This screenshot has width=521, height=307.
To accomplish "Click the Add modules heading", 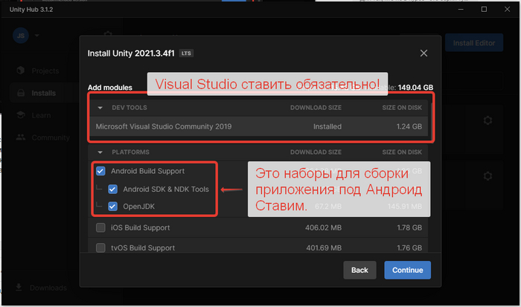I will [110, 88].
